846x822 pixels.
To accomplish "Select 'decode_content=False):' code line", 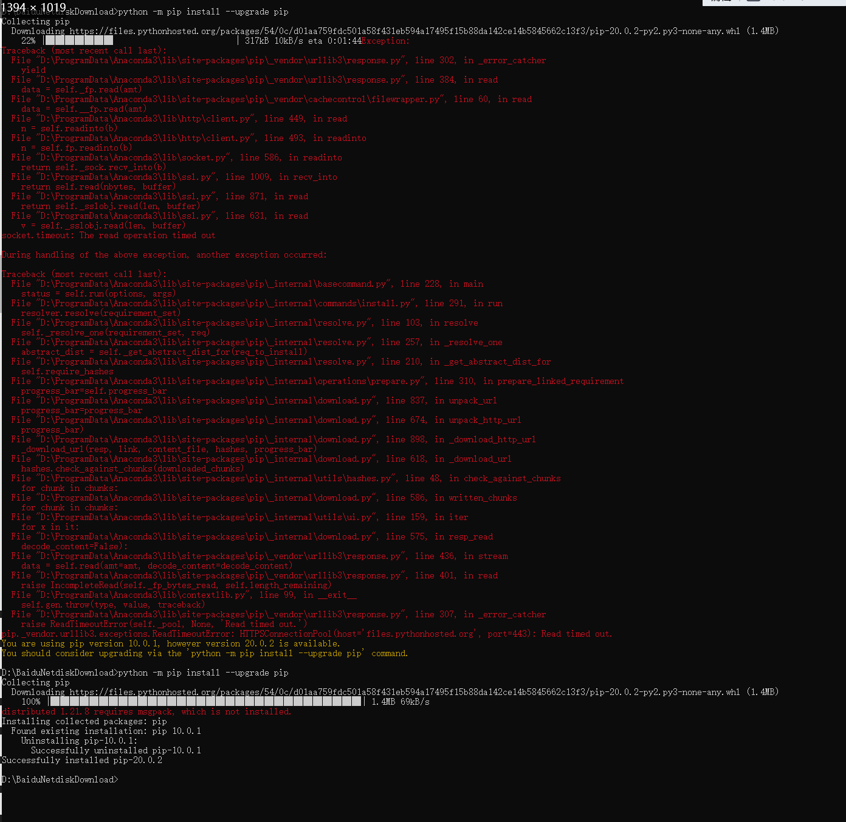I will 74,546.
